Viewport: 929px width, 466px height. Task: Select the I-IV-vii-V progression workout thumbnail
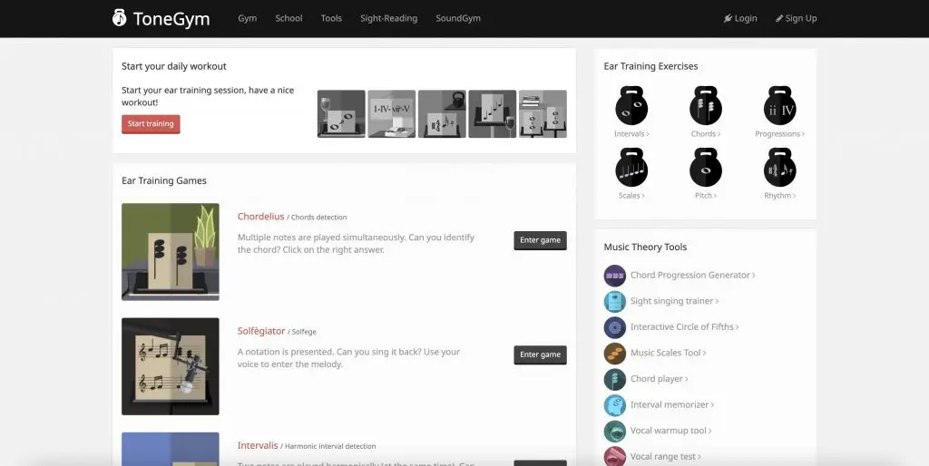[392, 113]
